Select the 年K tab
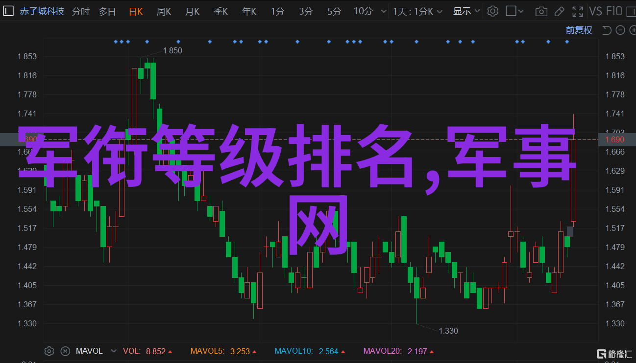Screen dimensions: 636x363 click(249, 11)
